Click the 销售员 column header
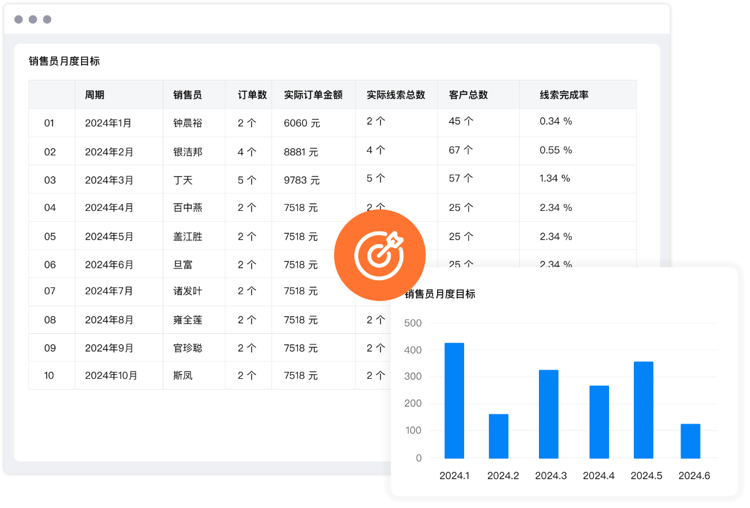Image resolution: width=750 pixels, height=508 pixels. (x=187, y=95)
